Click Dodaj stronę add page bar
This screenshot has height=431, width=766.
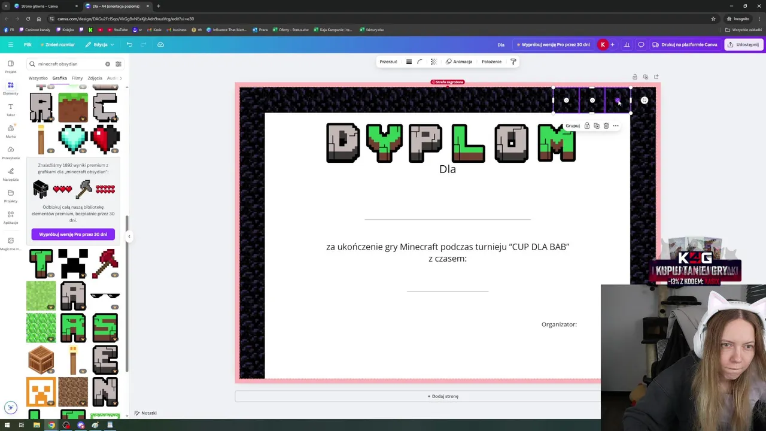point(443,396)
